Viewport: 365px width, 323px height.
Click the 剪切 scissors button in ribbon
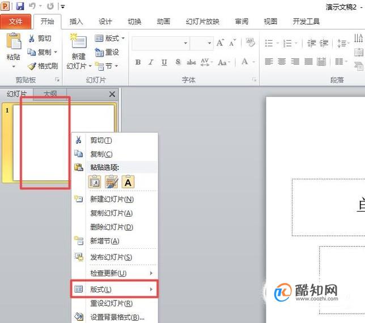coord(40,38)
